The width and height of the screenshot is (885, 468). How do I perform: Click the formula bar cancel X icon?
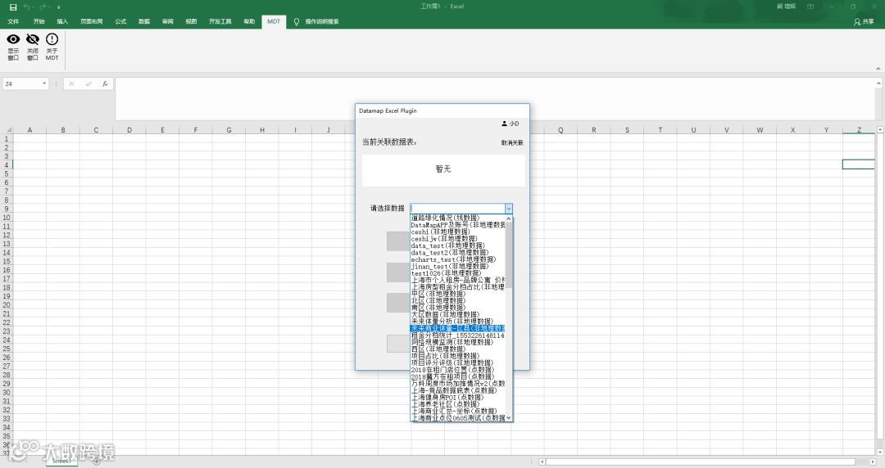71,84
